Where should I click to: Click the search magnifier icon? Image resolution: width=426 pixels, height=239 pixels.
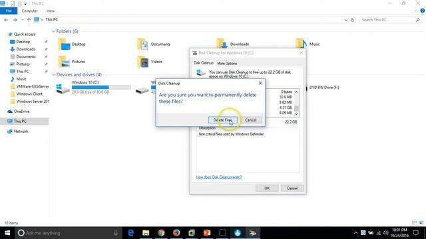(x=417, y=20)
